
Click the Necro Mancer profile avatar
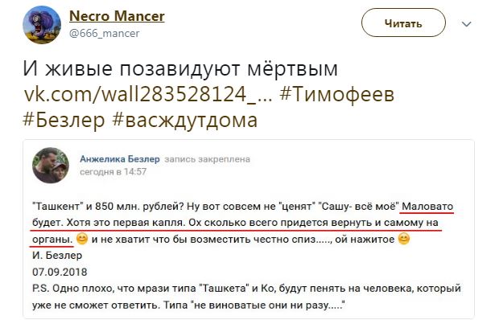(x=42, y=25)
